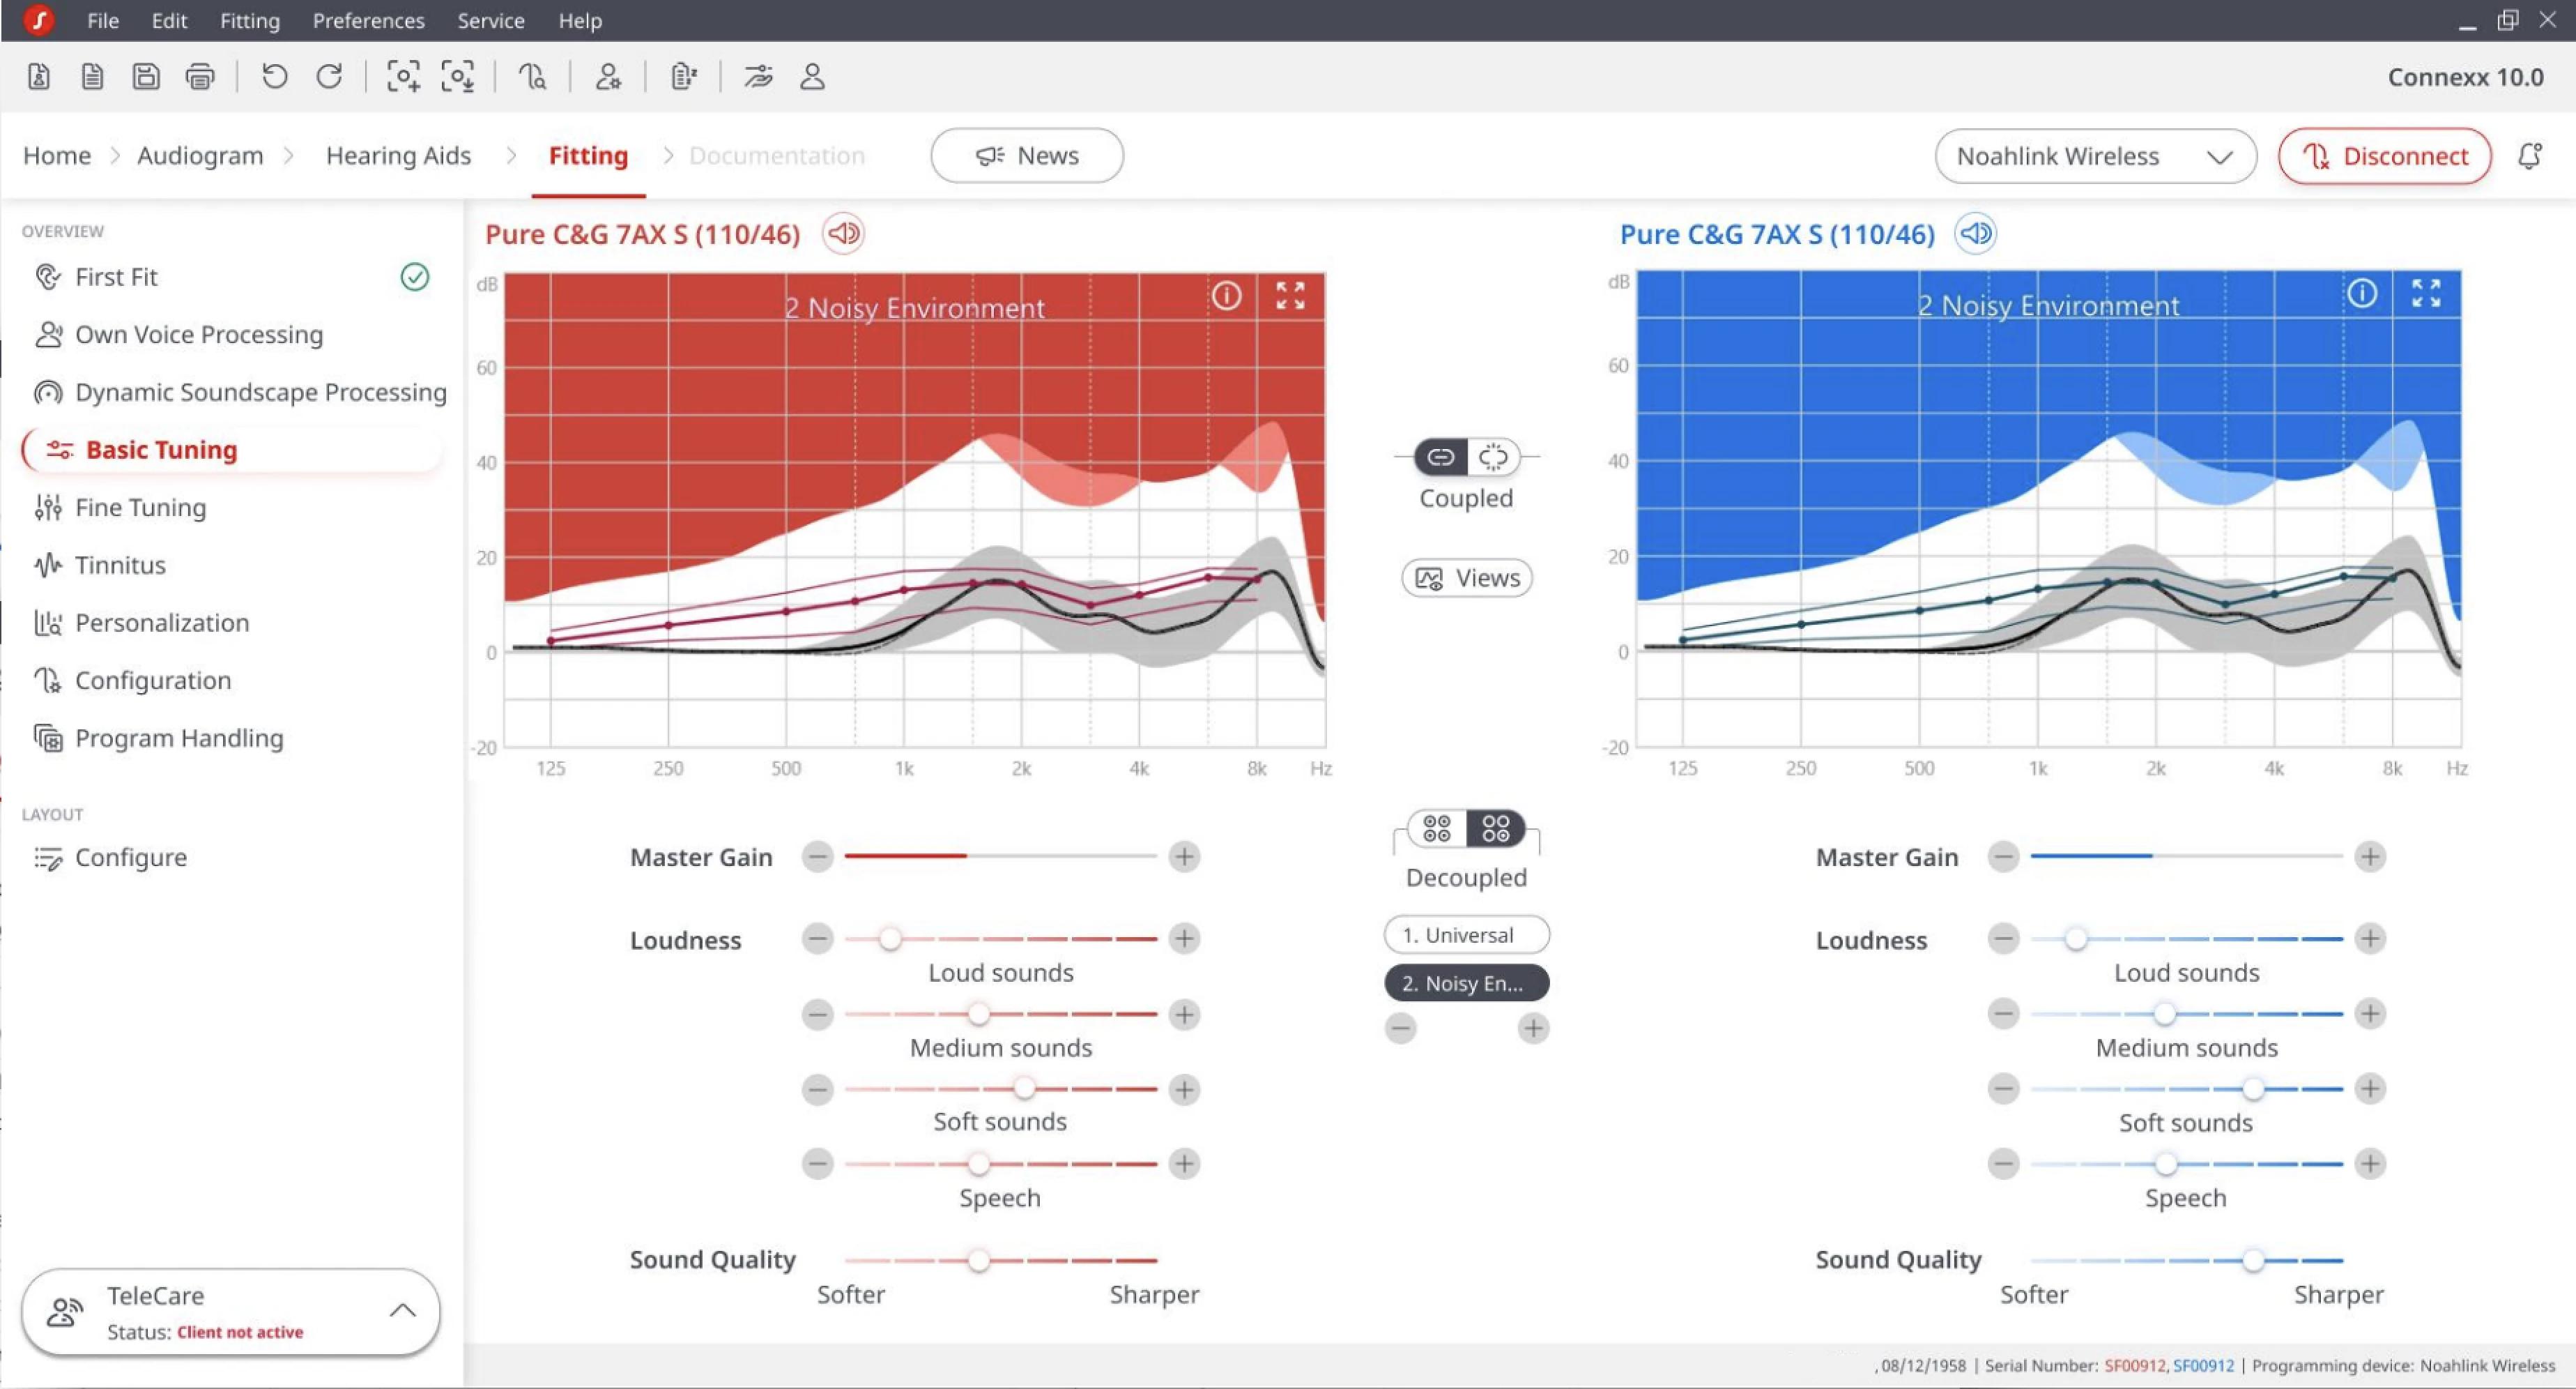Viewport: 2576px width, 1389px height.
Task: Open info on the red Noisy Environment graph
Action: 1226,296
